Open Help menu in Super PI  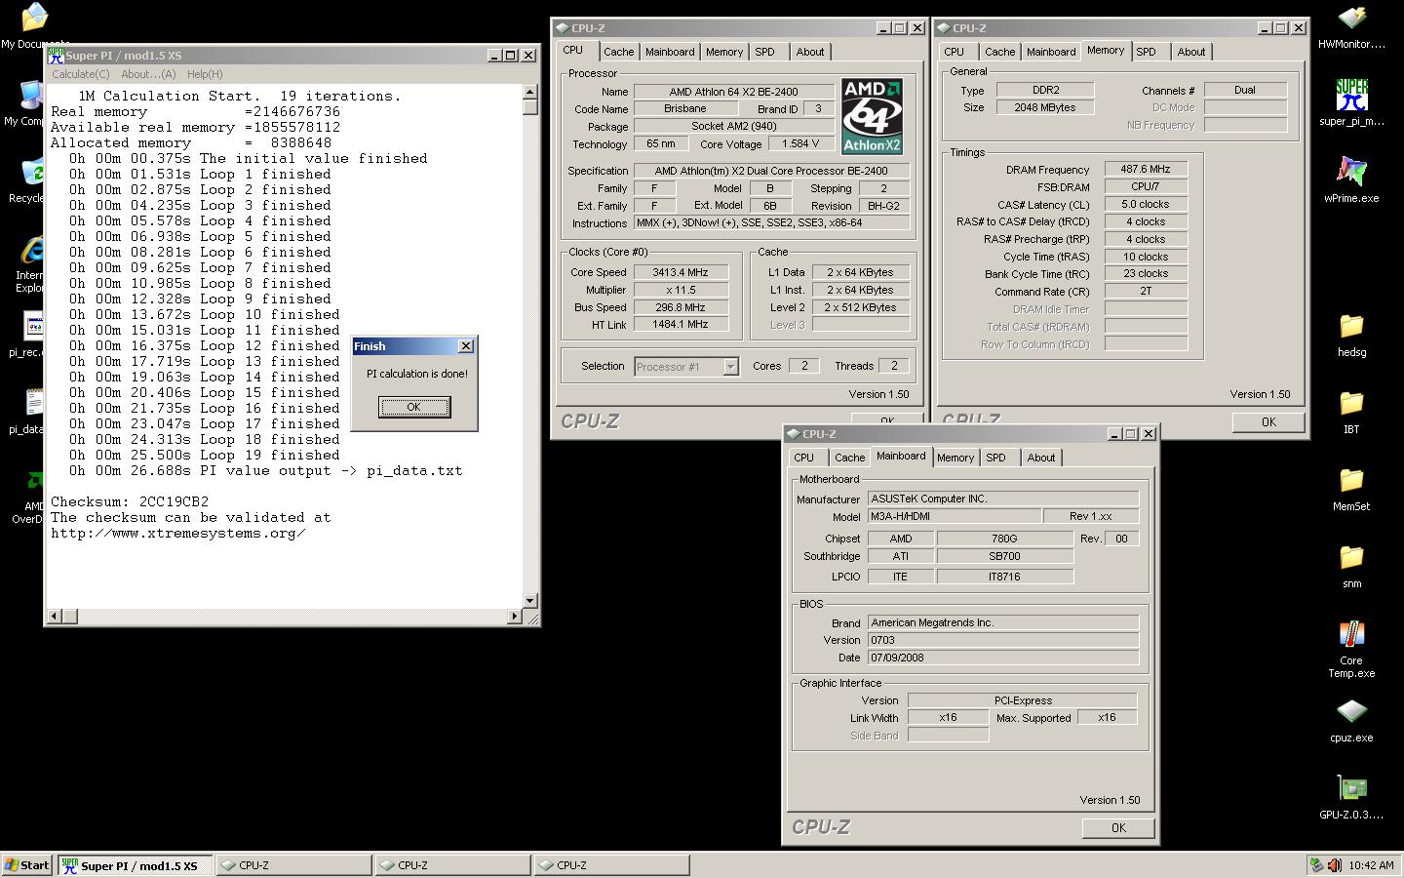205,74
